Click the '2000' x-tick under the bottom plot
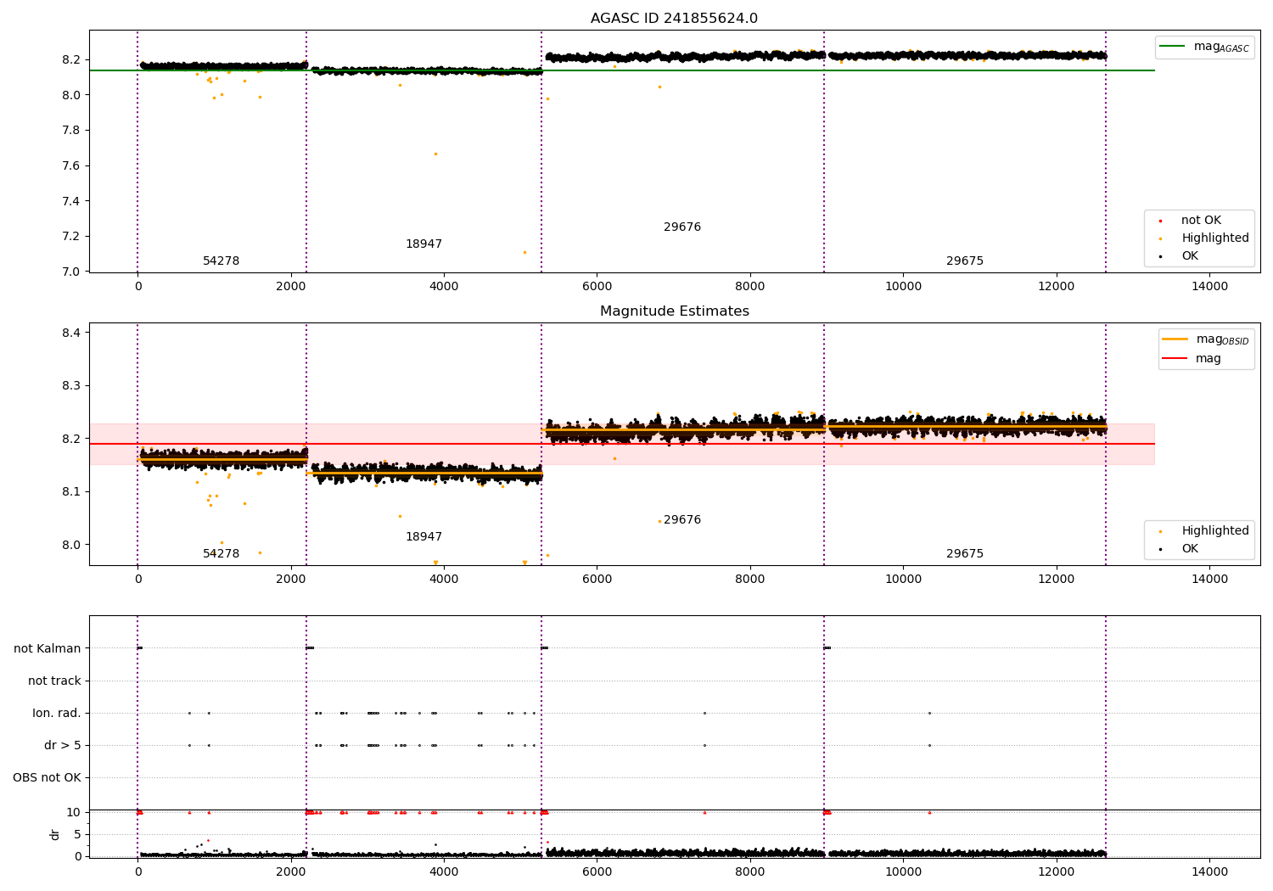The height and width of the screenshot is (891, 1273). [291, 872]
